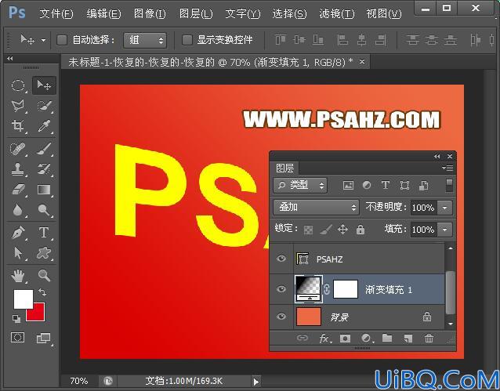Enable the 显示变换控件 checkbox

187,40
